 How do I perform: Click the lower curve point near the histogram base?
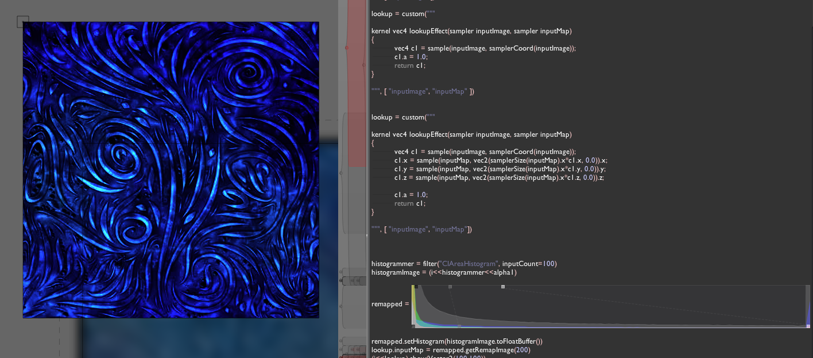point(459,326)
